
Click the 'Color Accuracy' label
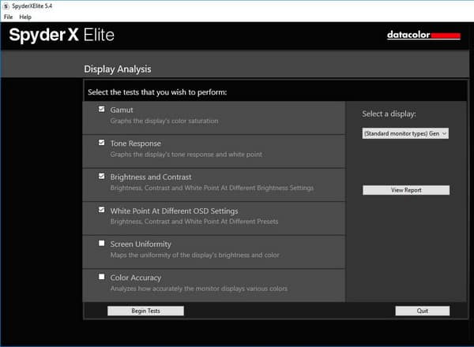point(136,278)
